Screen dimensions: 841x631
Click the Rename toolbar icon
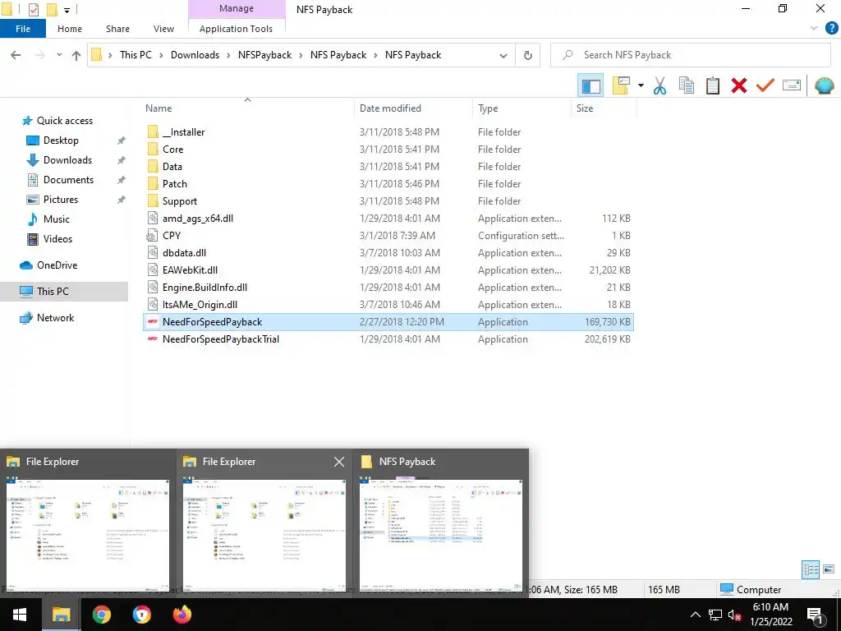pos(791,85)
